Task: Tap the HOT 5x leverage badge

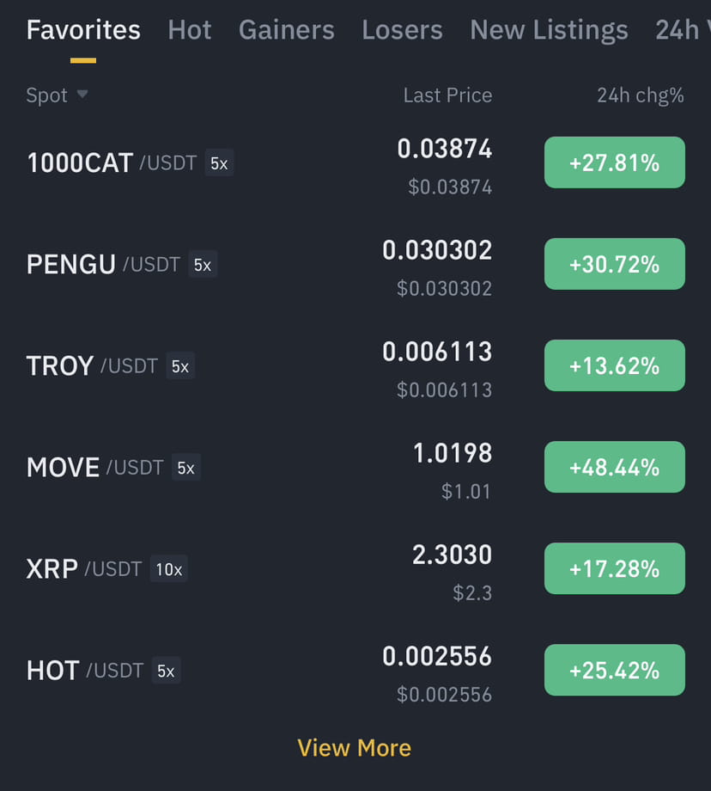Action: coord(166,671)
